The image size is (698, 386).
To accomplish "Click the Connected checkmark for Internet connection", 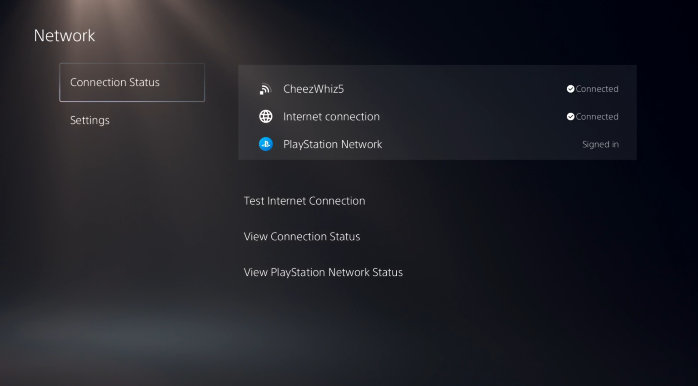I will 571,116.
